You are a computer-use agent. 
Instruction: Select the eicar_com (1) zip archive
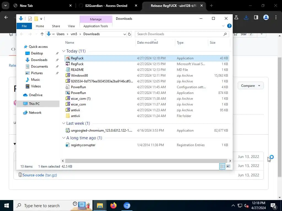[147, 99]
